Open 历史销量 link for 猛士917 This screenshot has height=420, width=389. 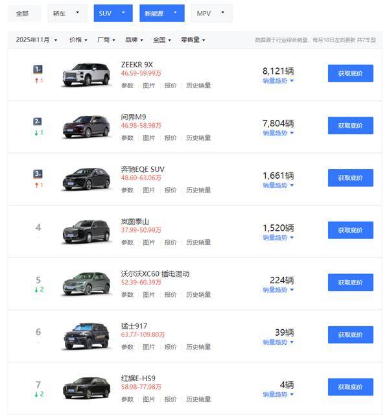[x=198, y=347]
